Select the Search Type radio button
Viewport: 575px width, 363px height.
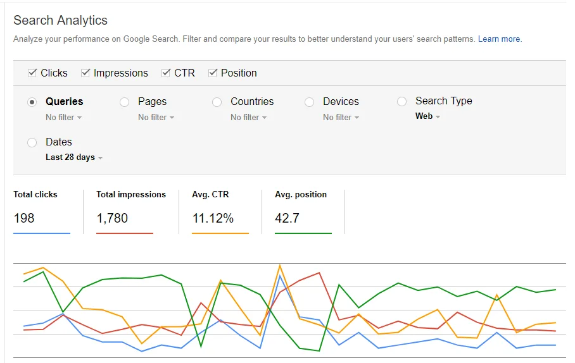[x=401, y=101]
